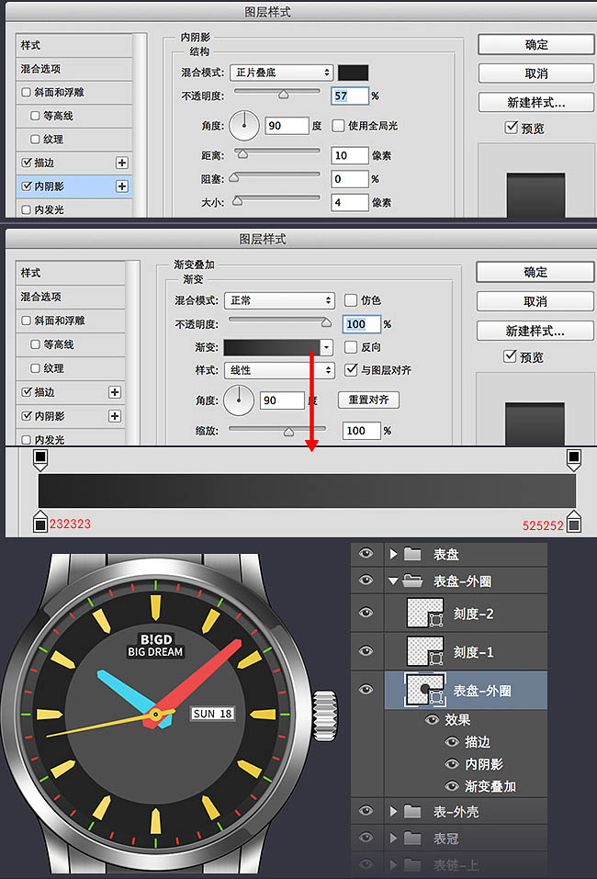Screen dimensions: 597x879
Task: Enable 内发光 in gradient overlay dialog
Action: (x=26, y=439)
